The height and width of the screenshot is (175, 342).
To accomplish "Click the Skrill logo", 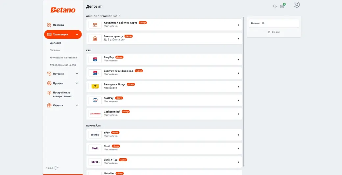I will click(x=95, y=148).
